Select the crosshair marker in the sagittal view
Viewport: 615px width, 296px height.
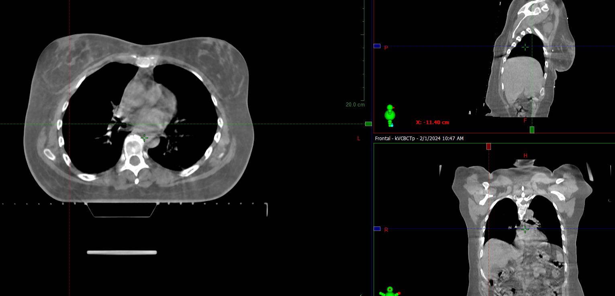[x=525, y=47]
